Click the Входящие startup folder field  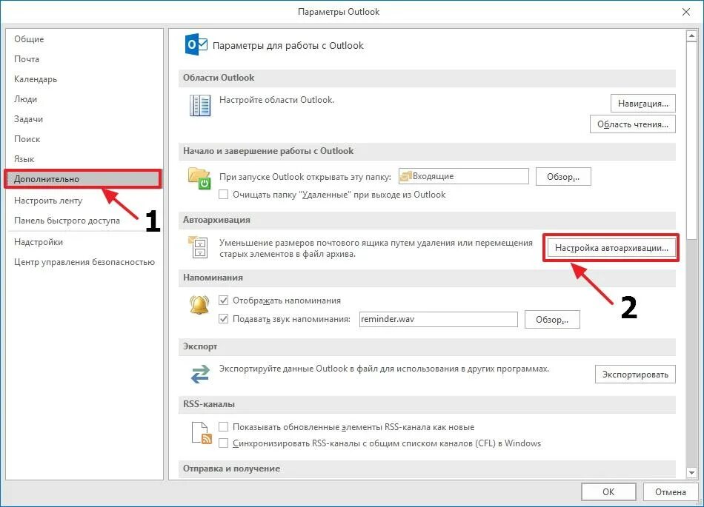pyautogui.click(x=464, y=176)
